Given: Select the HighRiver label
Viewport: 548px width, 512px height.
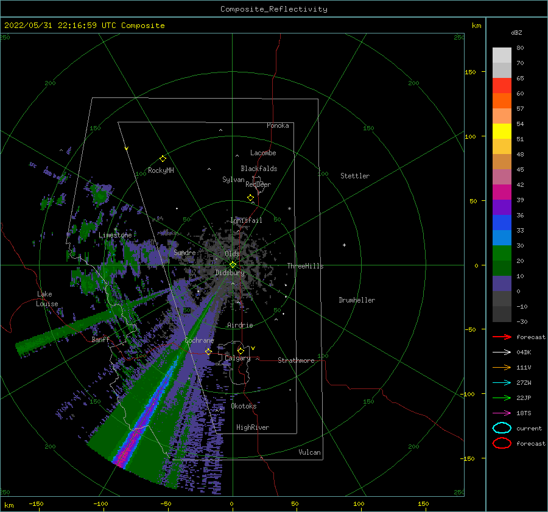Looking at the screenshot, I should click(x=253, y=427).
